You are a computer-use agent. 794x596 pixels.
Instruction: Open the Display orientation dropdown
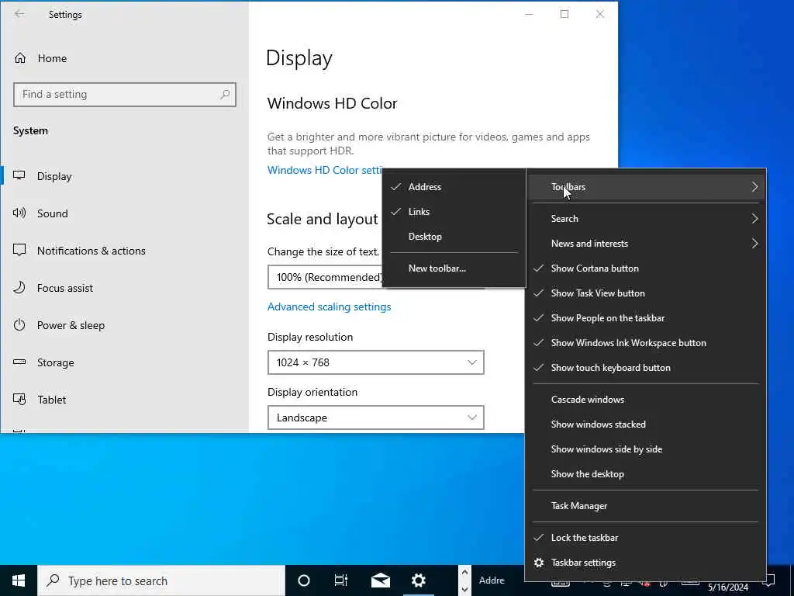pyautogui.click(x=376, y=418)
